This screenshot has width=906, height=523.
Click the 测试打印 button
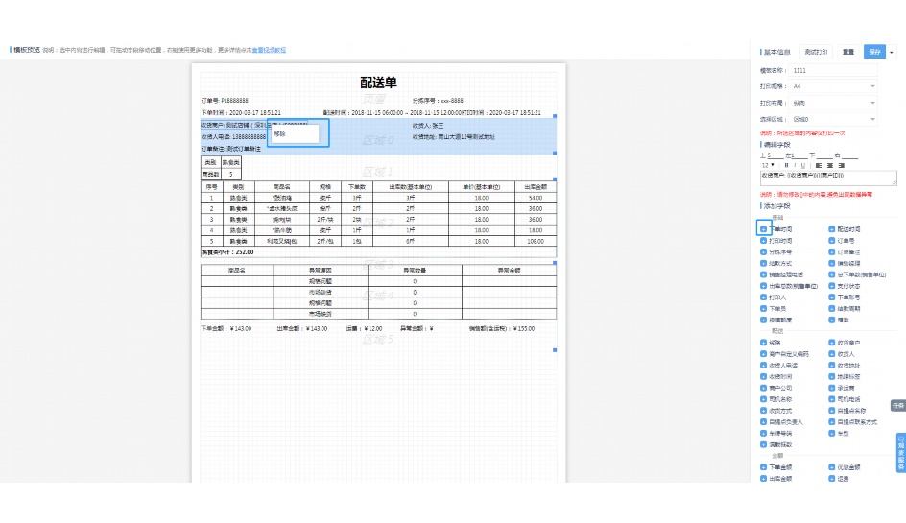(817, 52)
